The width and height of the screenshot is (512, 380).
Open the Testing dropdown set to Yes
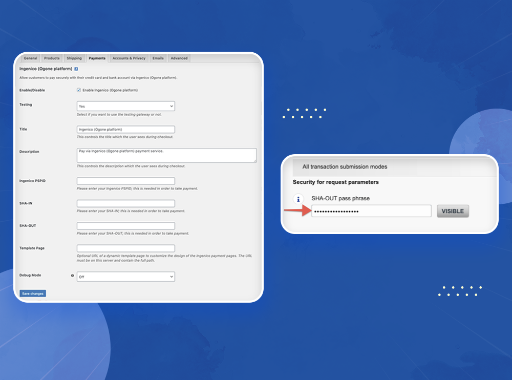click(x=125, y=106)
